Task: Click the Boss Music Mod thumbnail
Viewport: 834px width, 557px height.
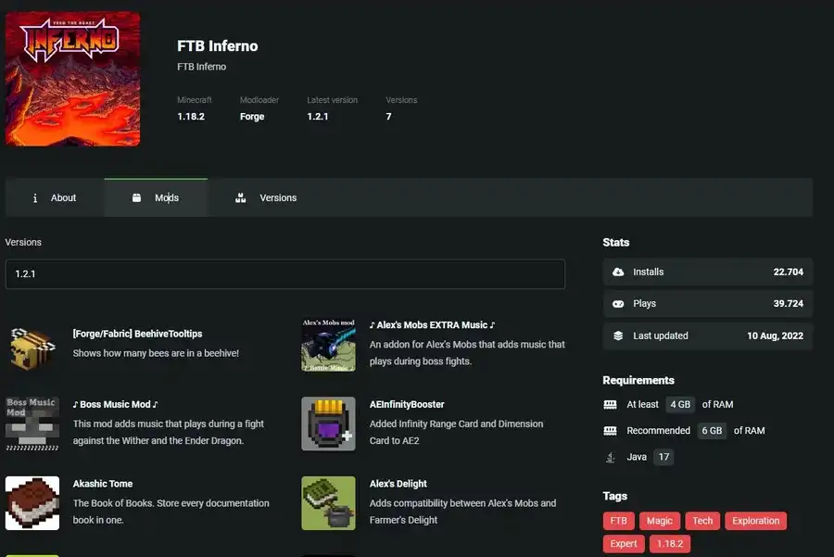Action: click(x=32, y=424)
